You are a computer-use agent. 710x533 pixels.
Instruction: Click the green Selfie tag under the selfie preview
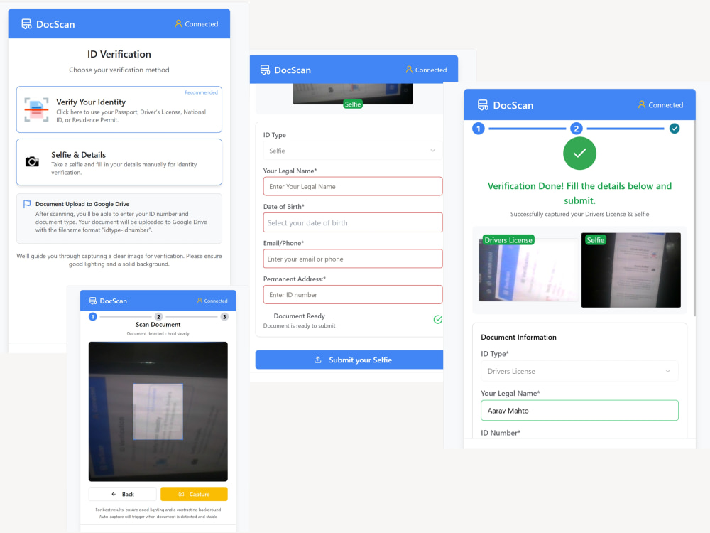point(353,104)
